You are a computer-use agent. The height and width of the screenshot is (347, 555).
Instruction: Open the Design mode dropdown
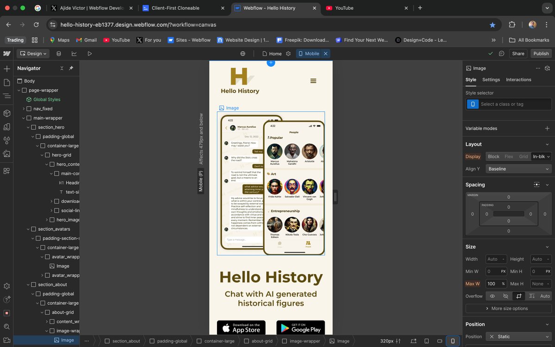coord(33,54)
